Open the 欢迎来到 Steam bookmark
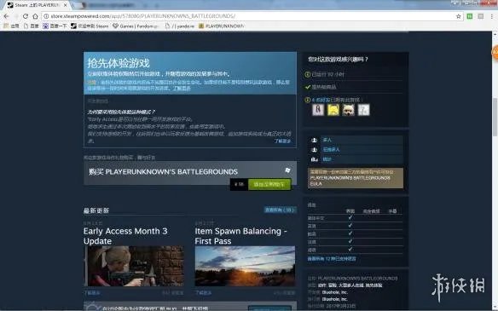498x311 pixels. coord(90,26)
